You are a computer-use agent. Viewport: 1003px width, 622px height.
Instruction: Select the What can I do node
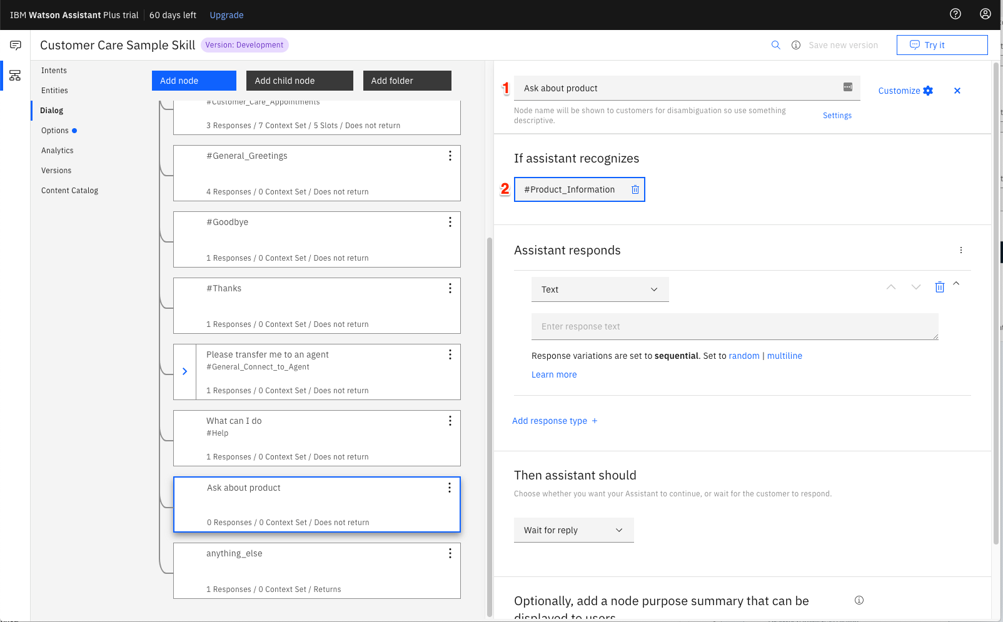[317, 438]
